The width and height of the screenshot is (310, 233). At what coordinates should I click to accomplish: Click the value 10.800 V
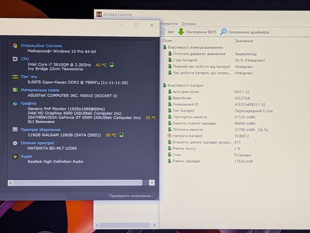241,136
